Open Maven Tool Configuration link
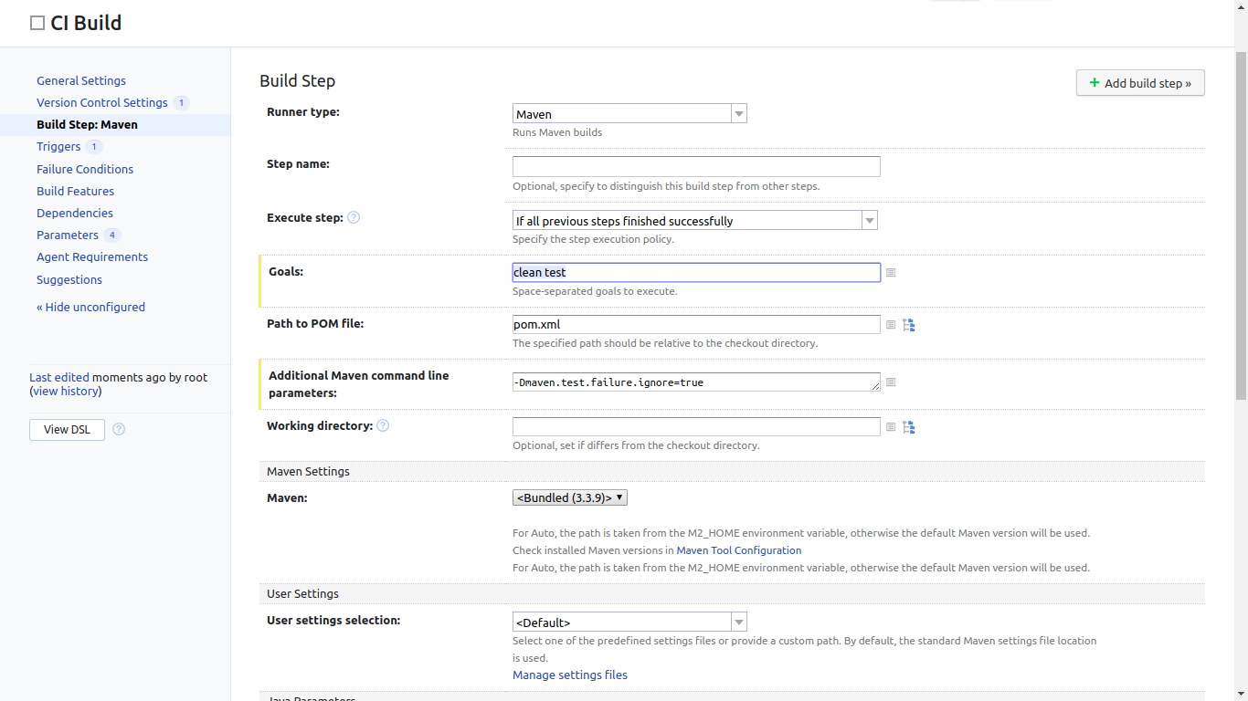This screenshot has height=701, width=1248. [739, 550]
